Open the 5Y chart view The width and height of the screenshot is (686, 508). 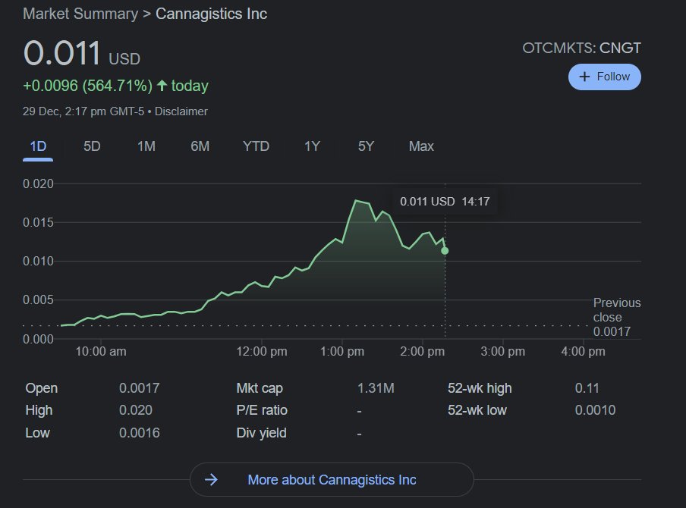tap(365, 146)
